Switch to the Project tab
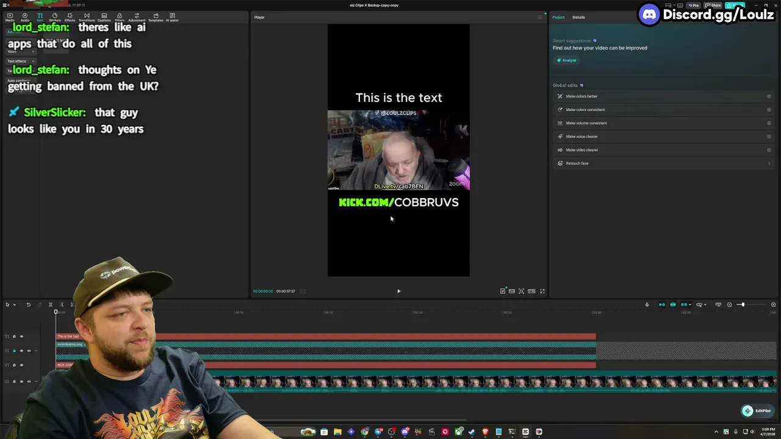This screenshot has width=781, height=439. (558, 17)
